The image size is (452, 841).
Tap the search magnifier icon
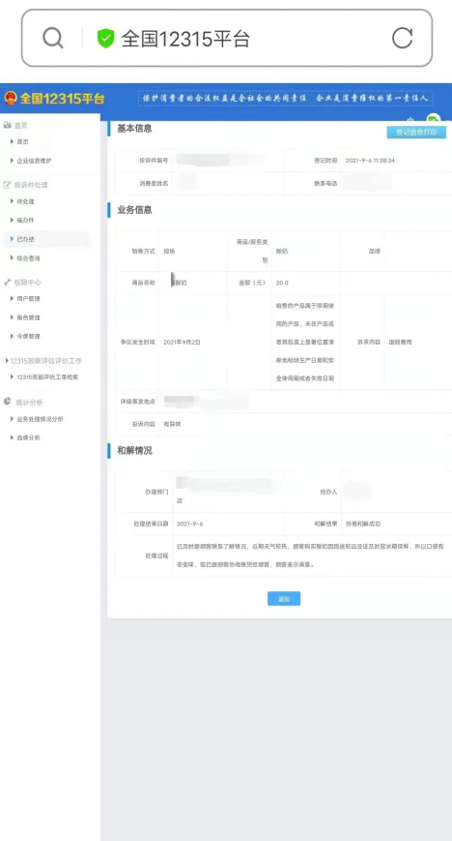pyautogui.click(x=52, y=38)
